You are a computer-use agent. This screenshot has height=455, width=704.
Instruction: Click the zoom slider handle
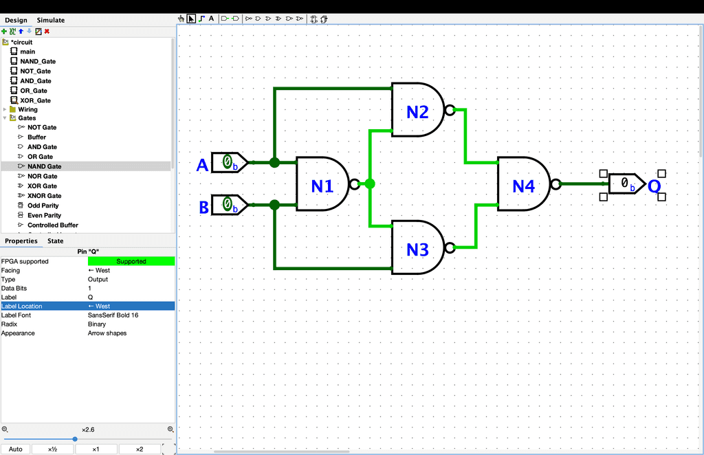click(75, 439)
